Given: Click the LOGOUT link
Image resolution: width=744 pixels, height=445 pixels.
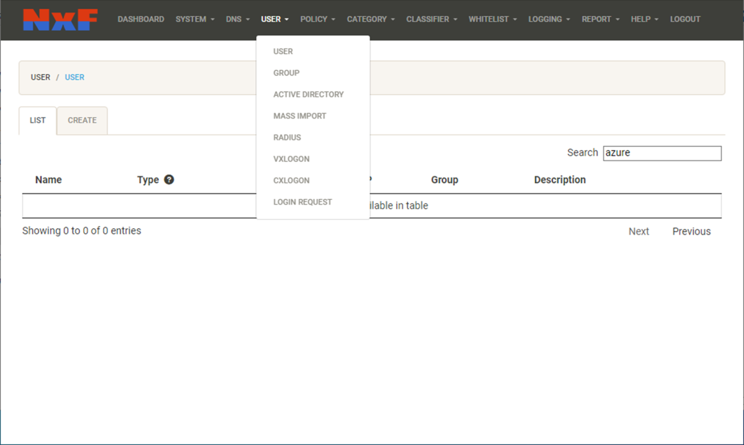Looking at the screenshot, I should [x=685, y=19].
